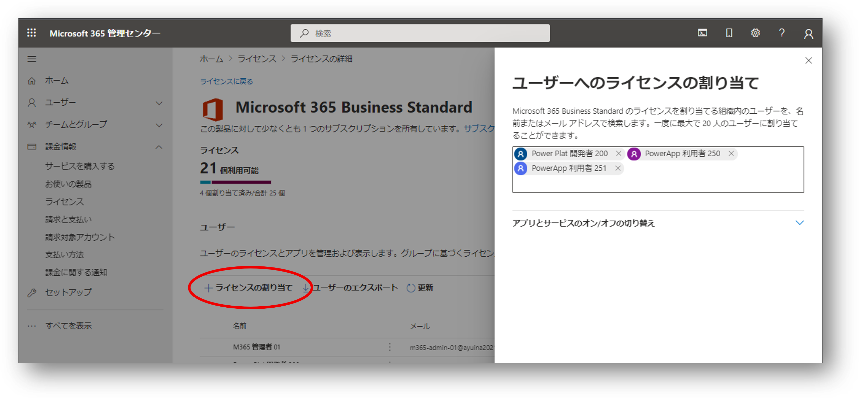Click ユーザーのエクスポート download button
The width and height of the screenshot is (859, 399).
coord(350,287)
